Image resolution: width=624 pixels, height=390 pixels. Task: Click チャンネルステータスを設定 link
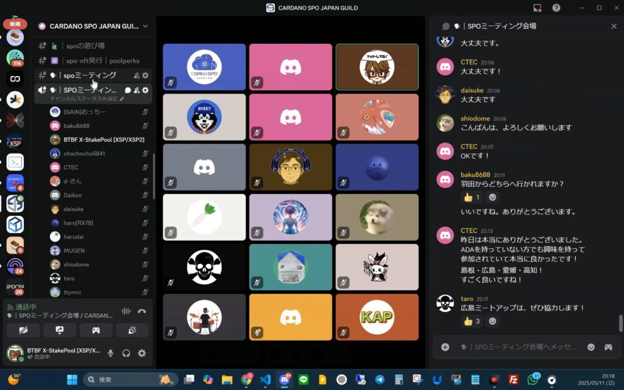[x=87, y=99]
